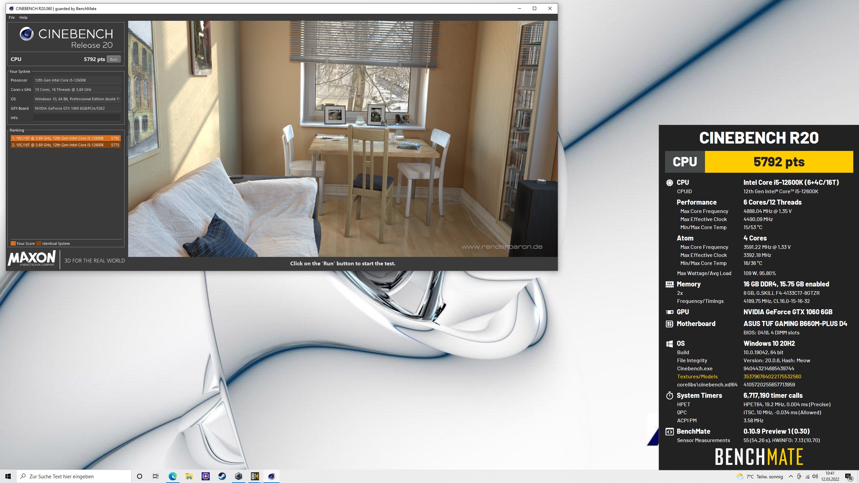Open the notification center icon
This screenshot has width=859, height=483.
[x=849, y=477]
